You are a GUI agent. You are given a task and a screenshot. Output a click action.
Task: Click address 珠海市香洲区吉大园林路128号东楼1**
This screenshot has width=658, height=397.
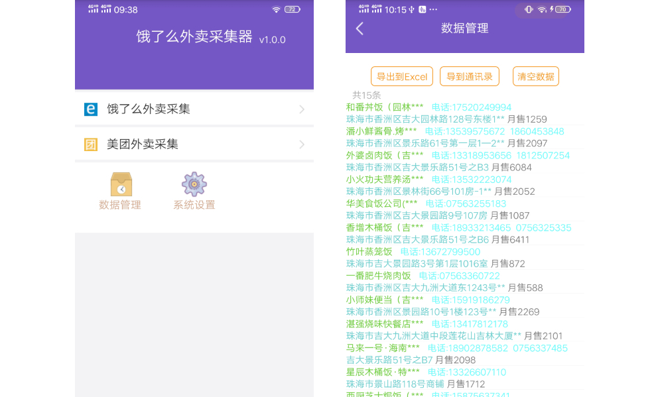(x=425, y=119)
